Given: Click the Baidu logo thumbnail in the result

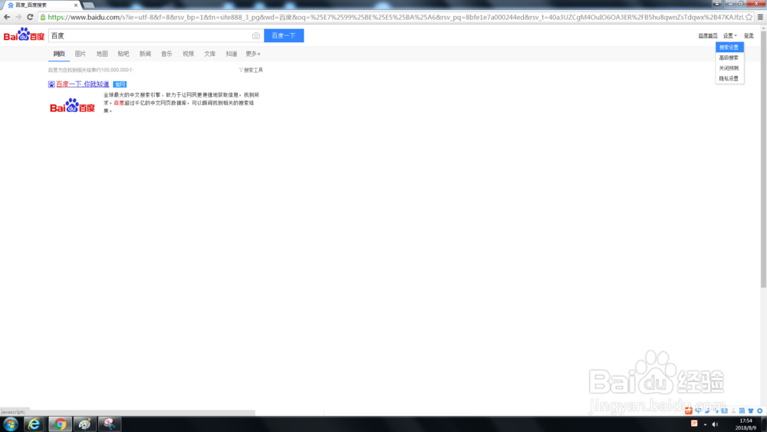Looking at the screenshot, I should pyautogui.click(x=72, y=106).
